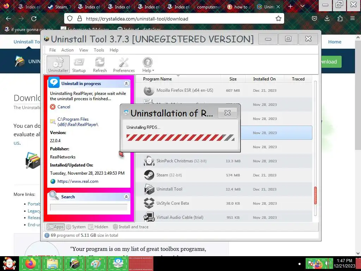The height and width of the screenshot is (271, 361).
Task: Click the SkinPack Christmas Santa icon
Action: (149, 161)
